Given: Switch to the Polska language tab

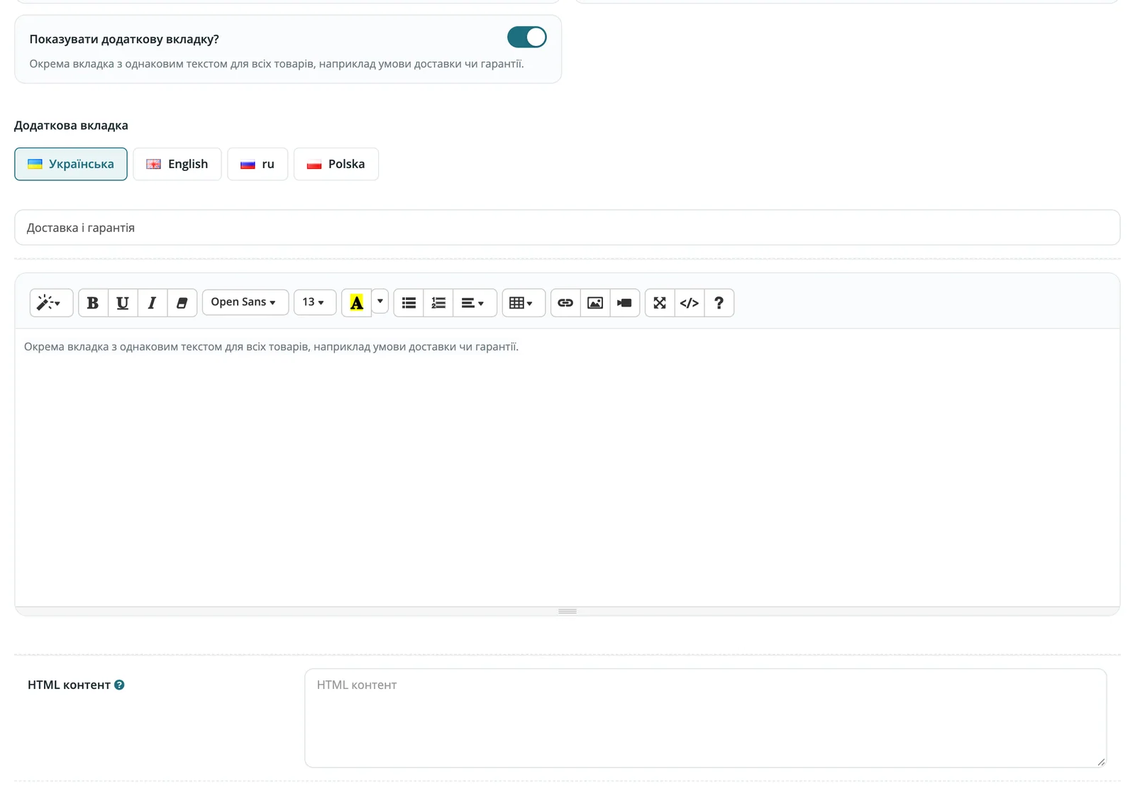Looking at the screenshot, I should [336, 164].
